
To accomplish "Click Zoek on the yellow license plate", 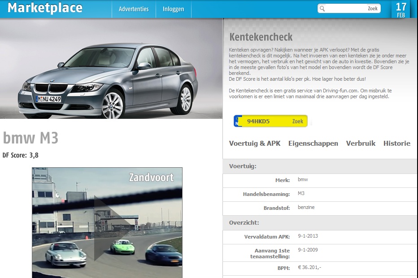I will tap(297, 121).
